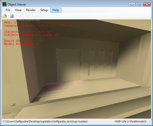
Task: Open the Help menu
Action: click(x=56, y=10)
